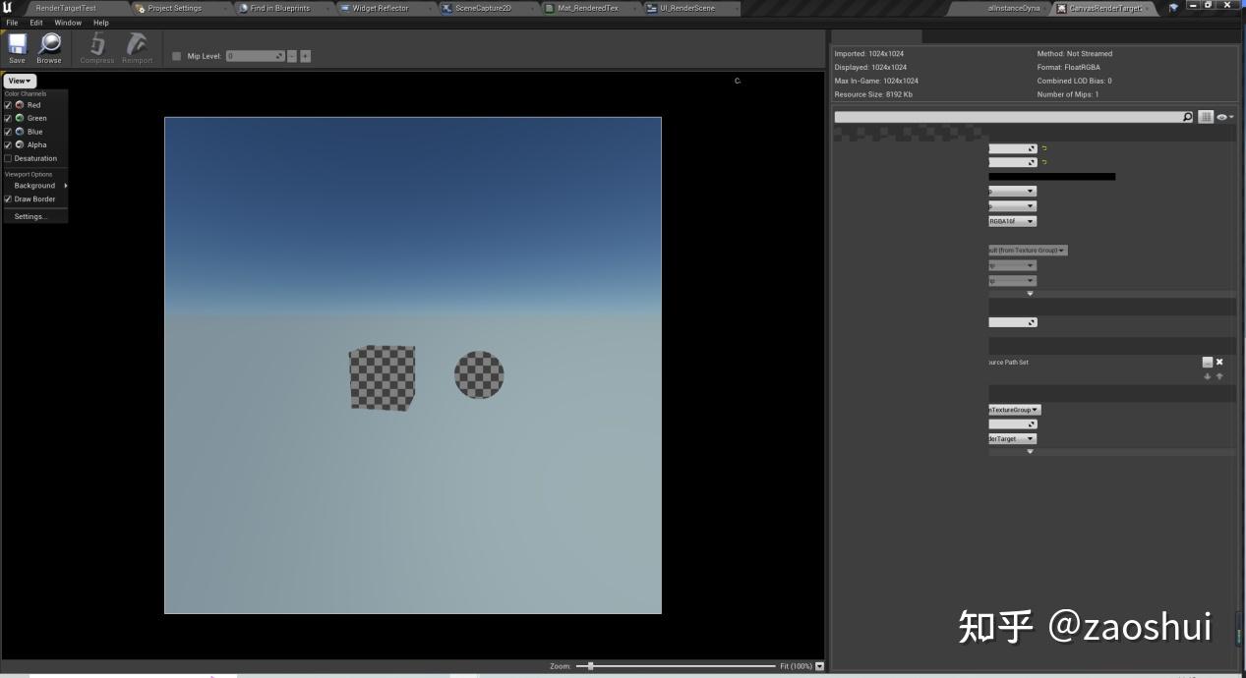This screenshot has width=1246, height=678.
Task: Click the Fit (100%) zoom control
Action: tap(797, 665)
